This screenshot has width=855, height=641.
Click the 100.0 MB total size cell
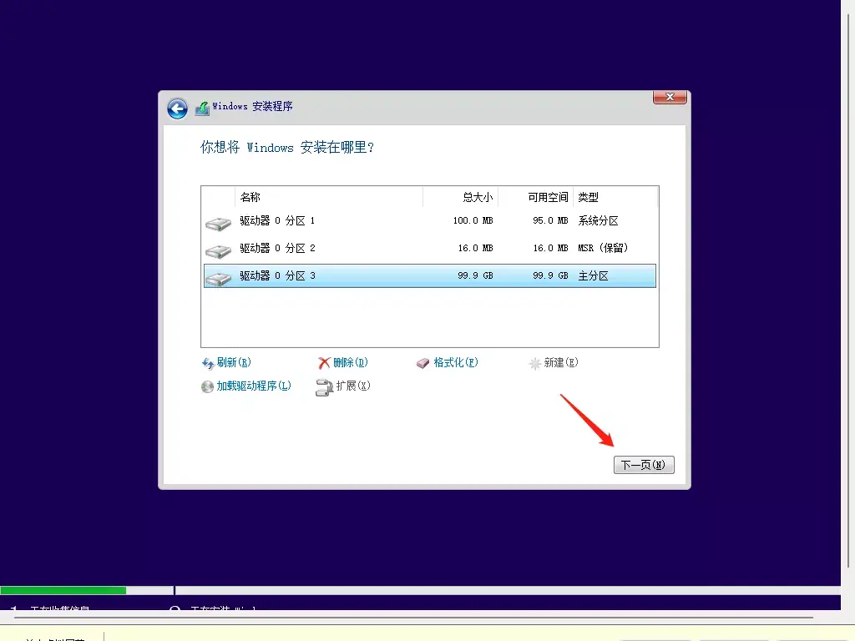(473, 220)
